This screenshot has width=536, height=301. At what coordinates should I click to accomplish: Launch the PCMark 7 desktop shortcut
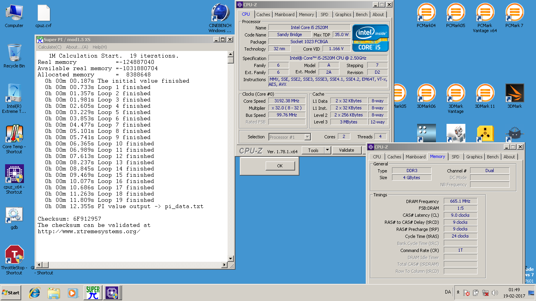tap(514, 16)
